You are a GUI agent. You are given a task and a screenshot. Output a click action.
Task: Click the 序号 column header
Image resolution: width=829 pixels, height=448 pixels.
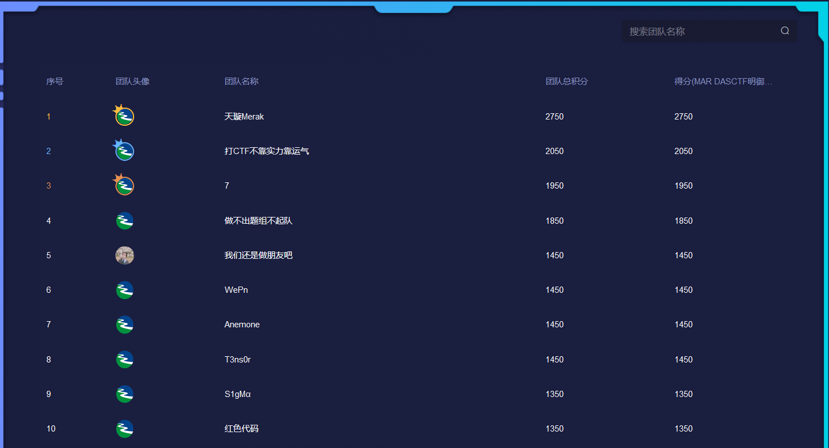point(54,81)
